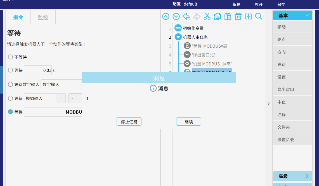Collapse the '机器人主任务' tree node
This screenshot has height=186, width=319.
click(x=178, y=37)
